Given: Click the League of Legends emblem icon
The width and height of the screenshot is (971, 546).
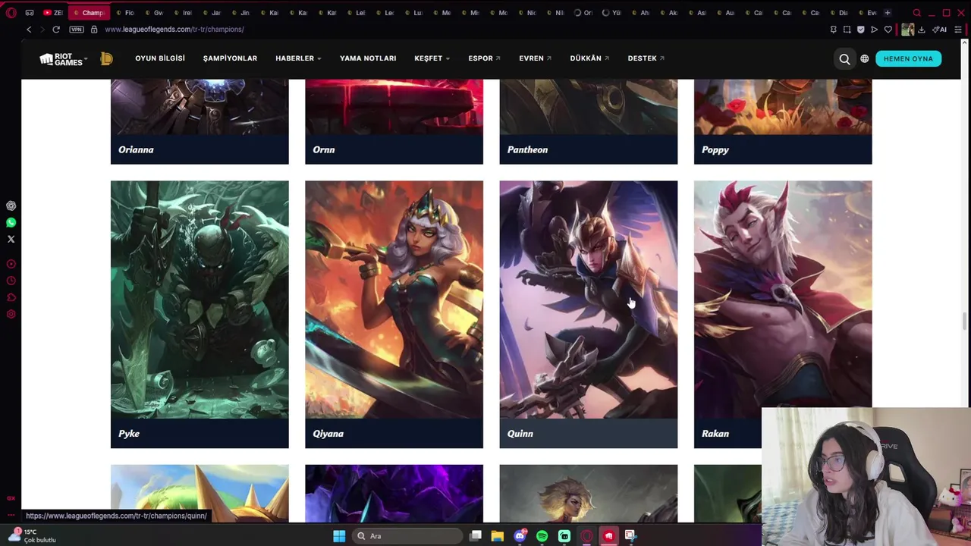Looking at the screenshot, I should coord(106,58).
